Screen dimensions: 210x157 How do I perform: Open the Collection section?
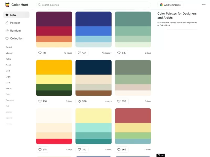click(16, 38)
